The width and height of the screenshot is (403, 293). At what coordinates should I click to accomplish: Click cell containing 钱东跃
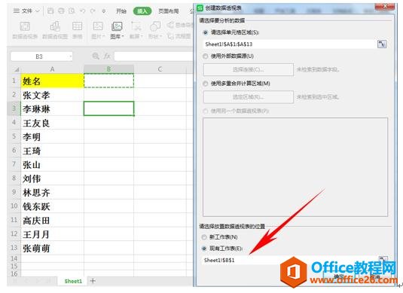click(x=52, y=206)
